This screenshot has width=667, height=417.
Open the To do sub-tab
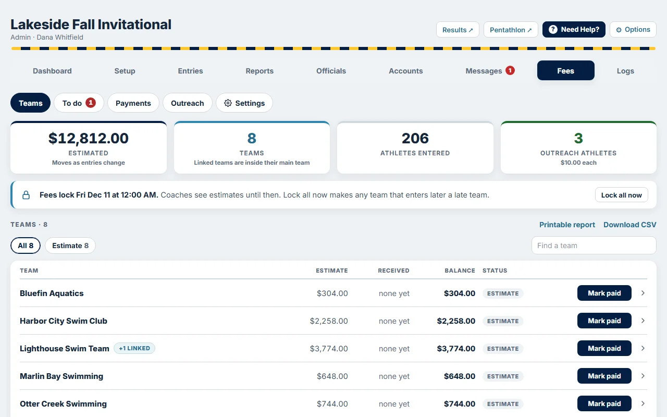[x=79, y=103]
